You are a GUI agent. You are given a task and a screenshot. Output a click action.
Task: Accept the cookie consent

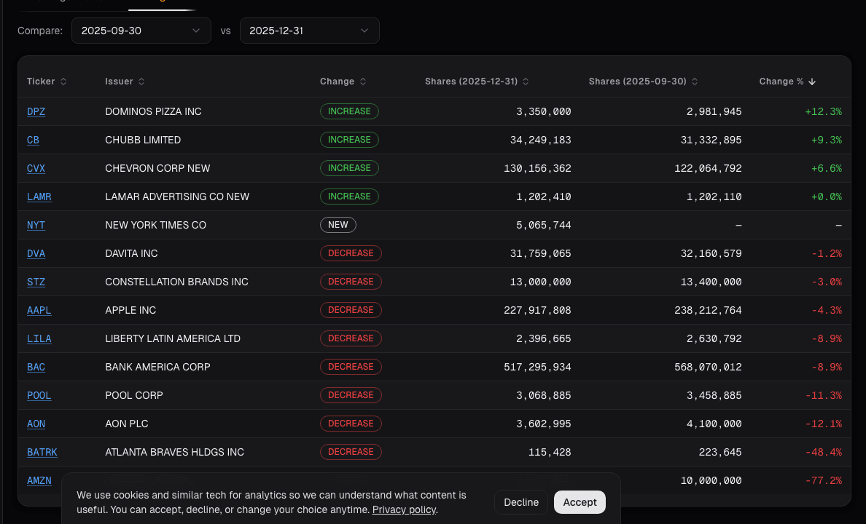coord(580,502)
